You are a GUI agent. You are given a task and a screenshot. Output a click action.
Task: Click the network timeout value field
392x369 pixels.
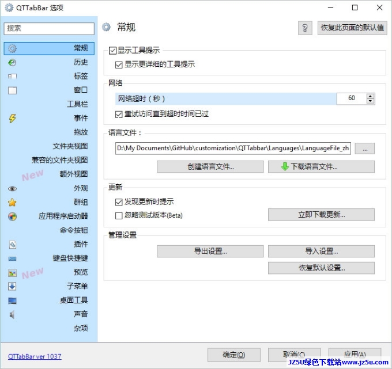(352, 98)
